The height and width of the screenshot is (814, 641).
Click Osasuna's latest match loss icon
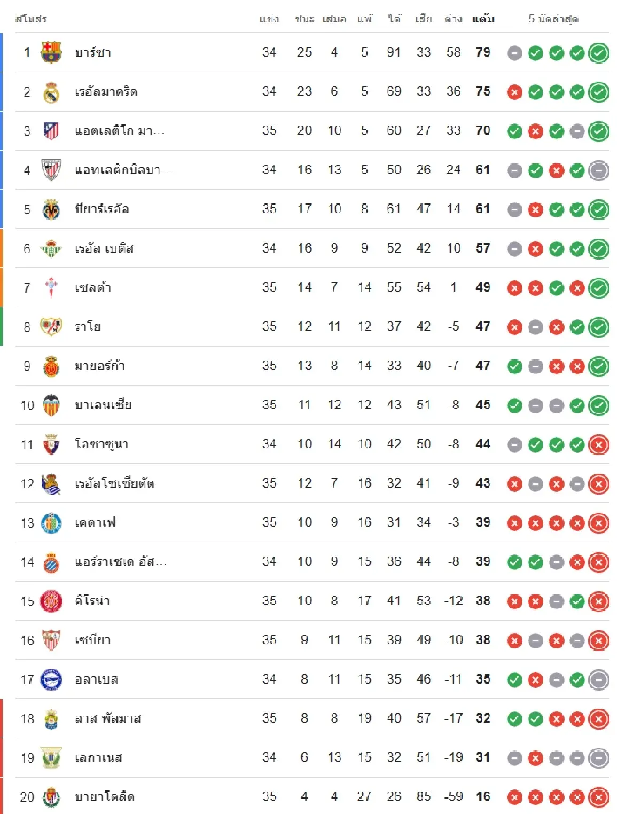pos(598,444)
